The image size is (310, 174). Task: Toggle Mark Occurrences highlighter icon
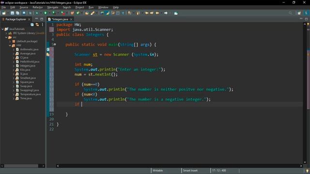[108, 13]
